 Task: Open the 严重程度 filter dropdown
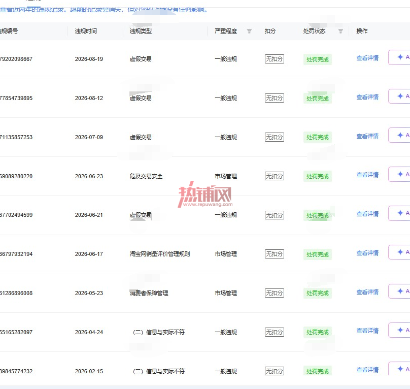click(x=249, y=31)
